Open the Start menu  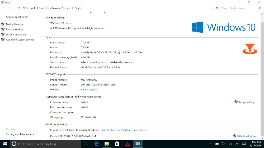[x=5, y=144]
